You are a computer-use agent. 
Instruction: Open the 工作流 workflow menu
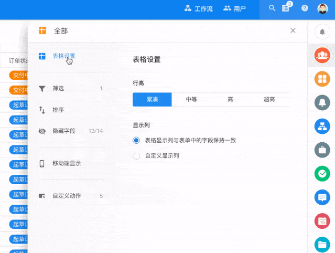pyautogui.click(x=199, y=8)
